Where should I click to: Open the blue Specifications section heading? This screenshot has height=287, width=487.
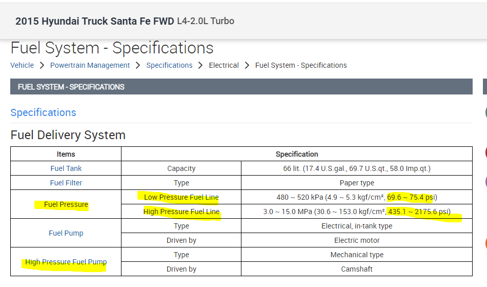[43, 112]
